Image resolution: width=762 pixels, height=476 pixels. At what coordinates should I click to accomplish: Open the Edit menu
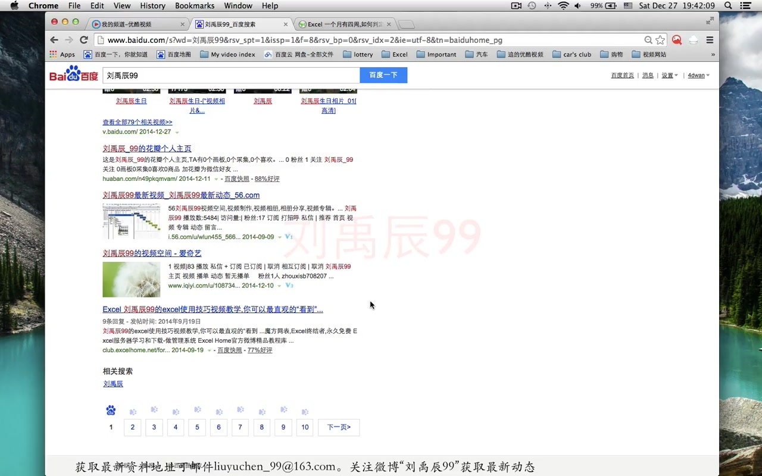(x=97, y=5)
